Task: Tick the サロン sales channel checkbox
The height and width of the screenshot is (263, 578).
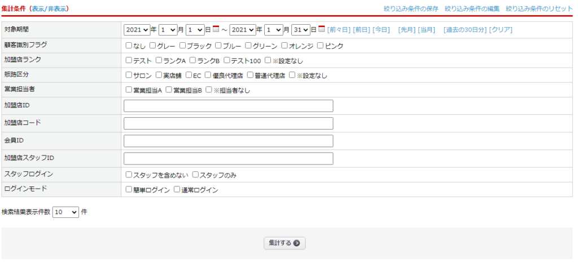Action: click(129, 75)
